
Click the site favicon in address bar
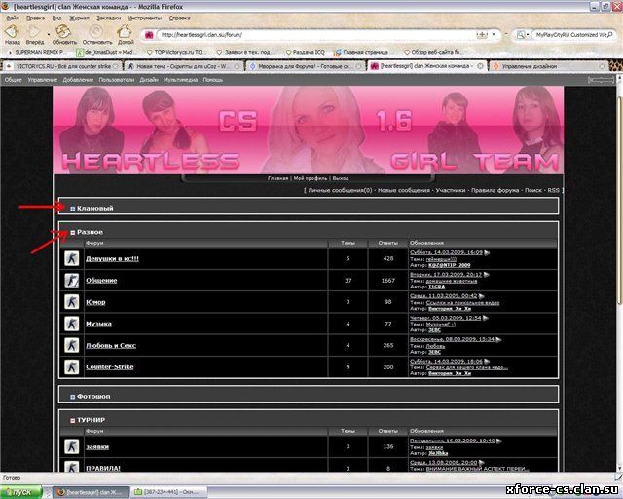click(149, 35)
